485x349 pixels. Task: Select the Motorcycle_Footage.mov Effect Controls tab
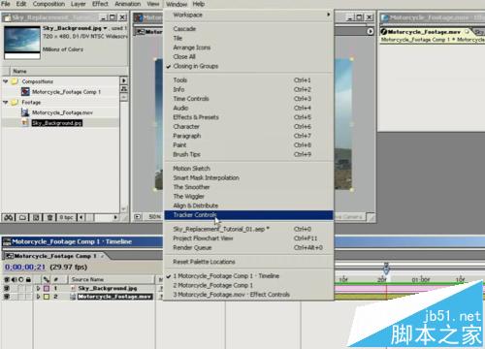[x=425, y=32]
